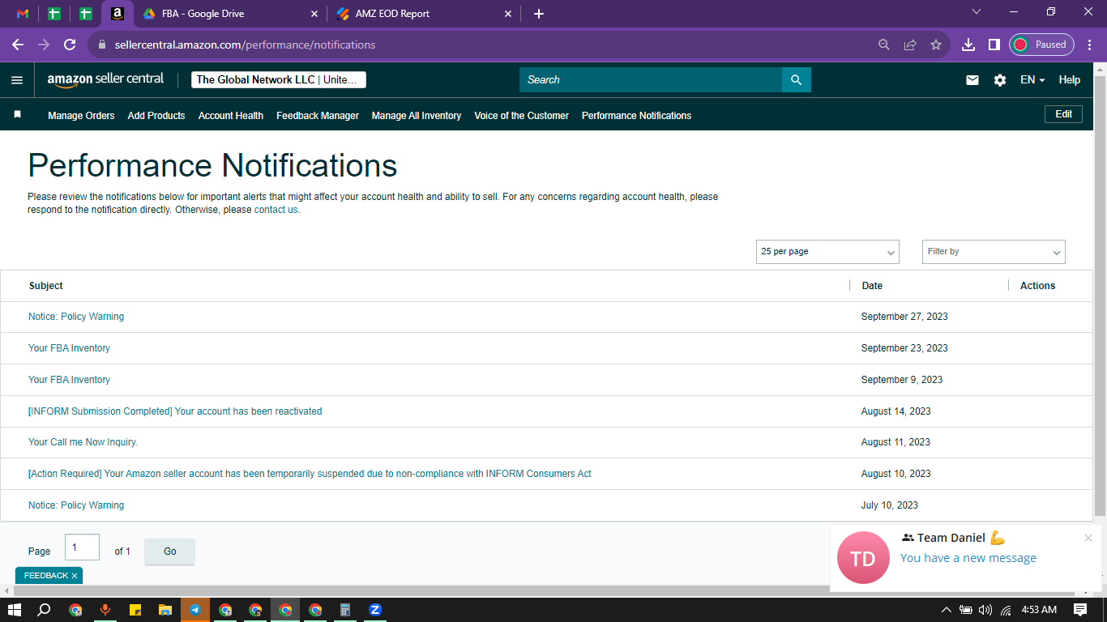Click the volume icon in the system tray
Image resolution: width=1107 pixels, height=622 pixels.
(985, 610)
